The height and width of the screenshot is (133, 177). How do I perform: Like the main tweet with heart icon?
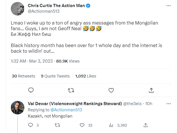click(x=111, y=90)
